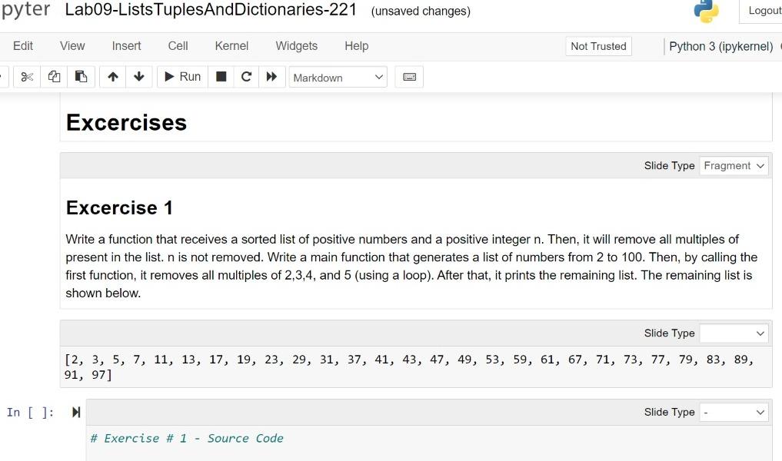Image resolution: width=782 pixels, height=461 pixels.
Task: Open Slide Type dropdown on the code cell
Action: click(x=734, y=412)
